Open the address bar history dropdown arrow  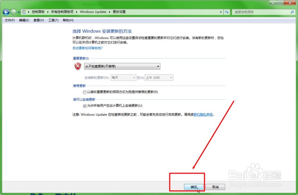[x=221, y=12]
